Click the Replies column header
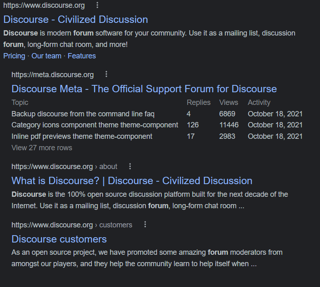Viewport: 320px width, 287px height. point(199,102)
